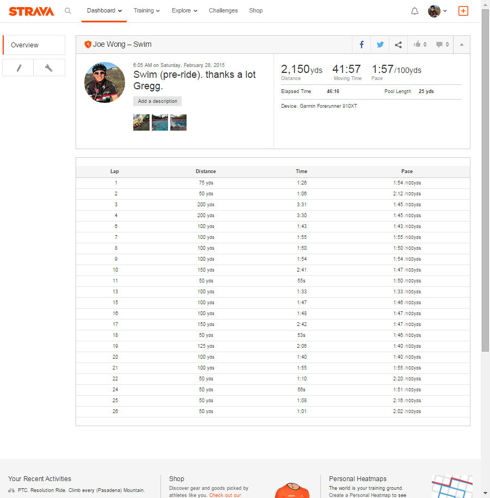This screenshot has width=490, height=498.
Task: Expand the Training dropdown menu
Action: 146,10
